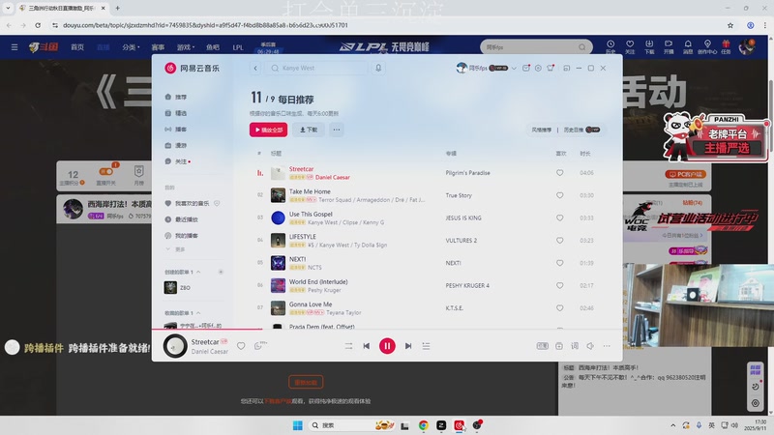Open the Douyu 分类 category dropdown

point(131,47)
